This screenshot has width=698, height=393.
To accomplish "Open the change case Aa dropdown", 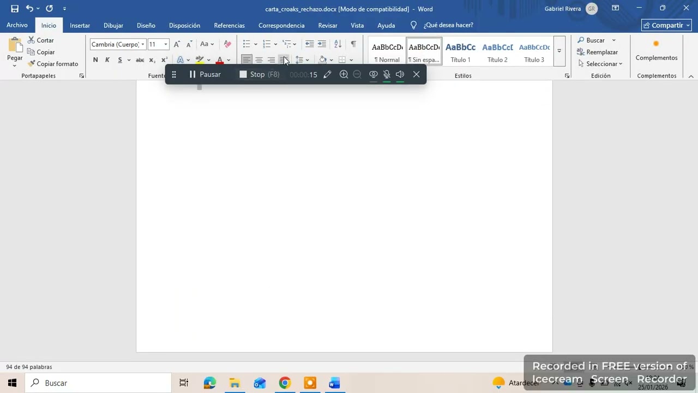I will 207,44.
